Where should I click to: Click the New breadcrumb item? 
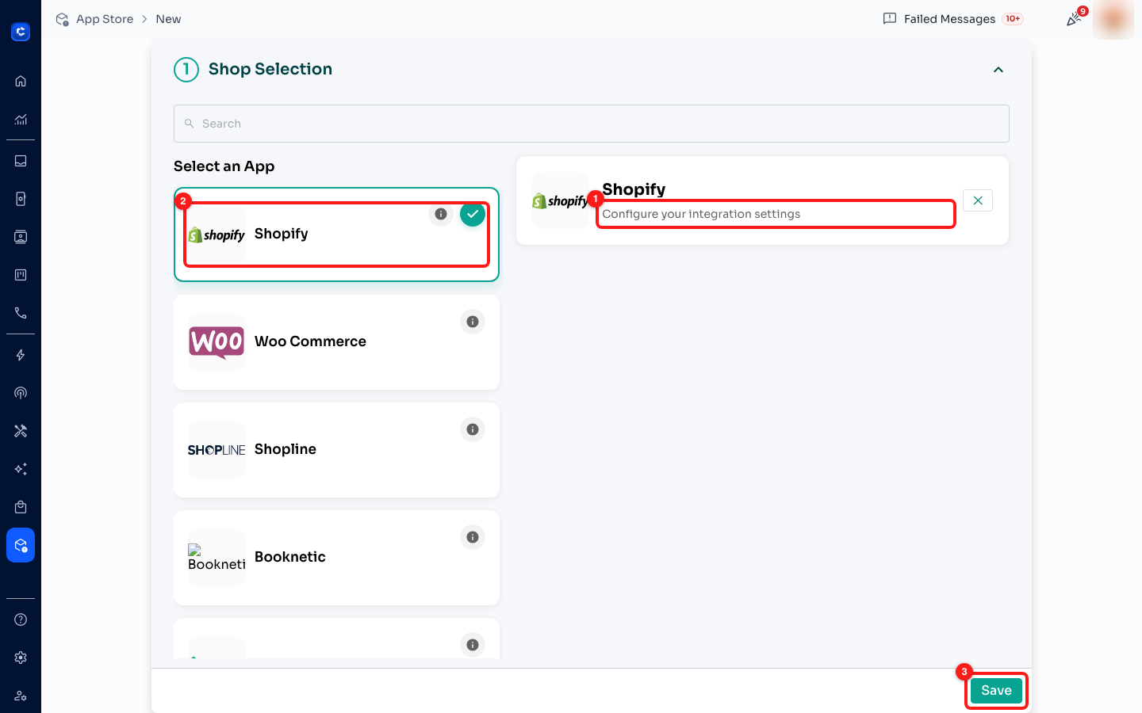pos(168,19)
